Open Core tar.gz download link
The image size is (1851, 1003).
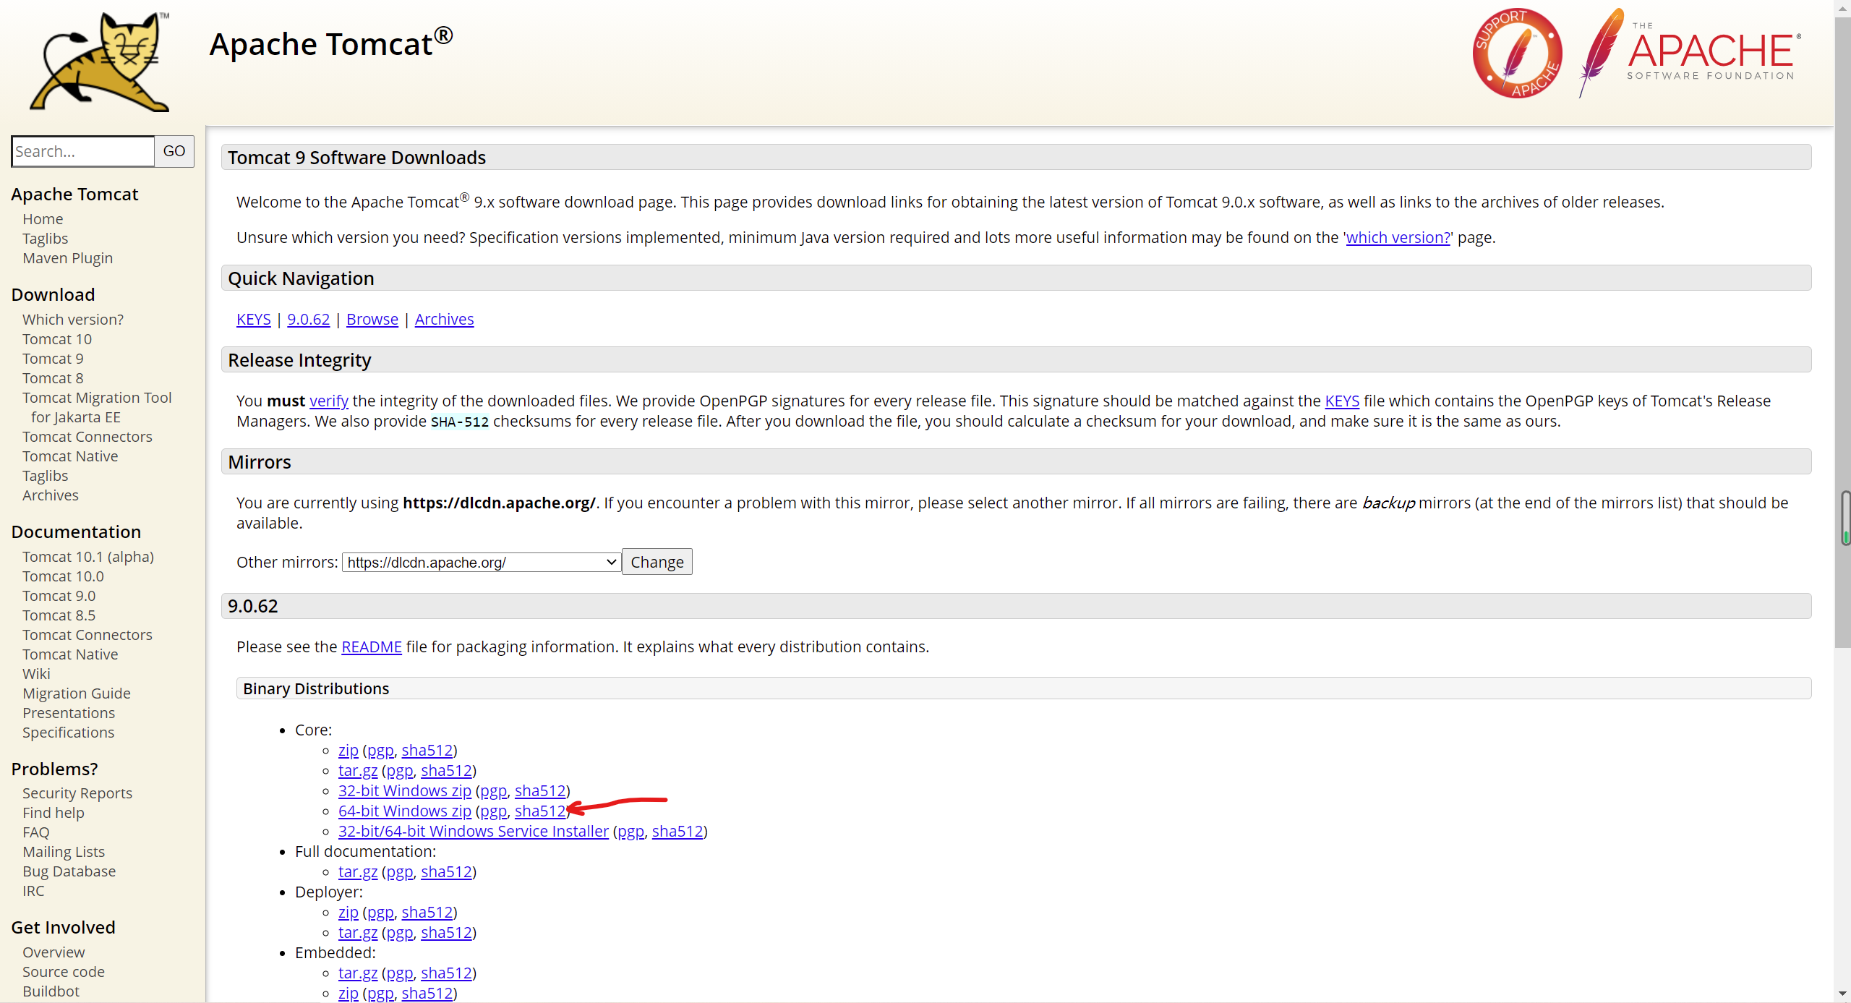tap(357, 770)
